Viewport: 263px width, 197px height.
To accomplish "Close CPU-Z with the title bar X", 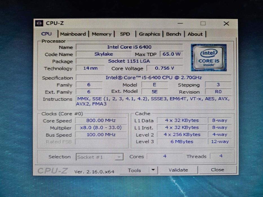I will (226, 23).
